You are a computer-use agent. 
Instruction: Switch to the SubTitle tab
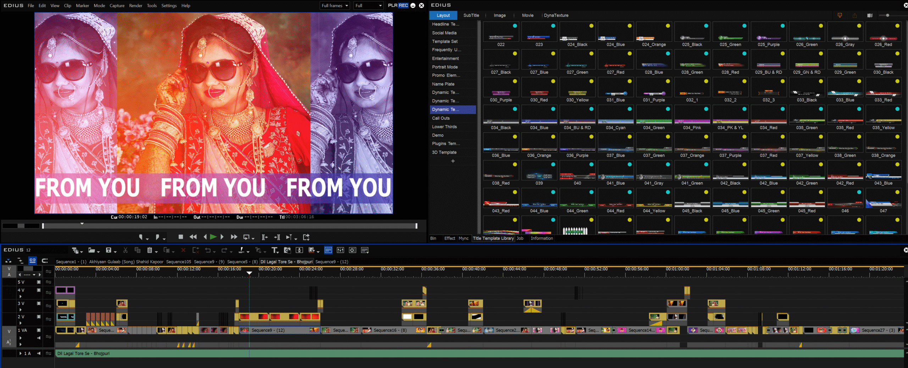[x=471, y=16]
